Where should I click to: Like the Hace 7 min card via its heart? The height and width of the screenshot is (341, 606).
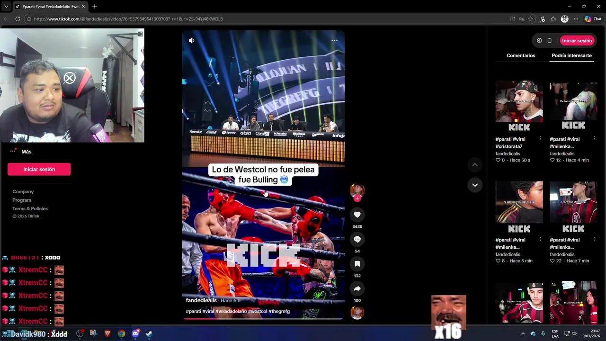553,261
